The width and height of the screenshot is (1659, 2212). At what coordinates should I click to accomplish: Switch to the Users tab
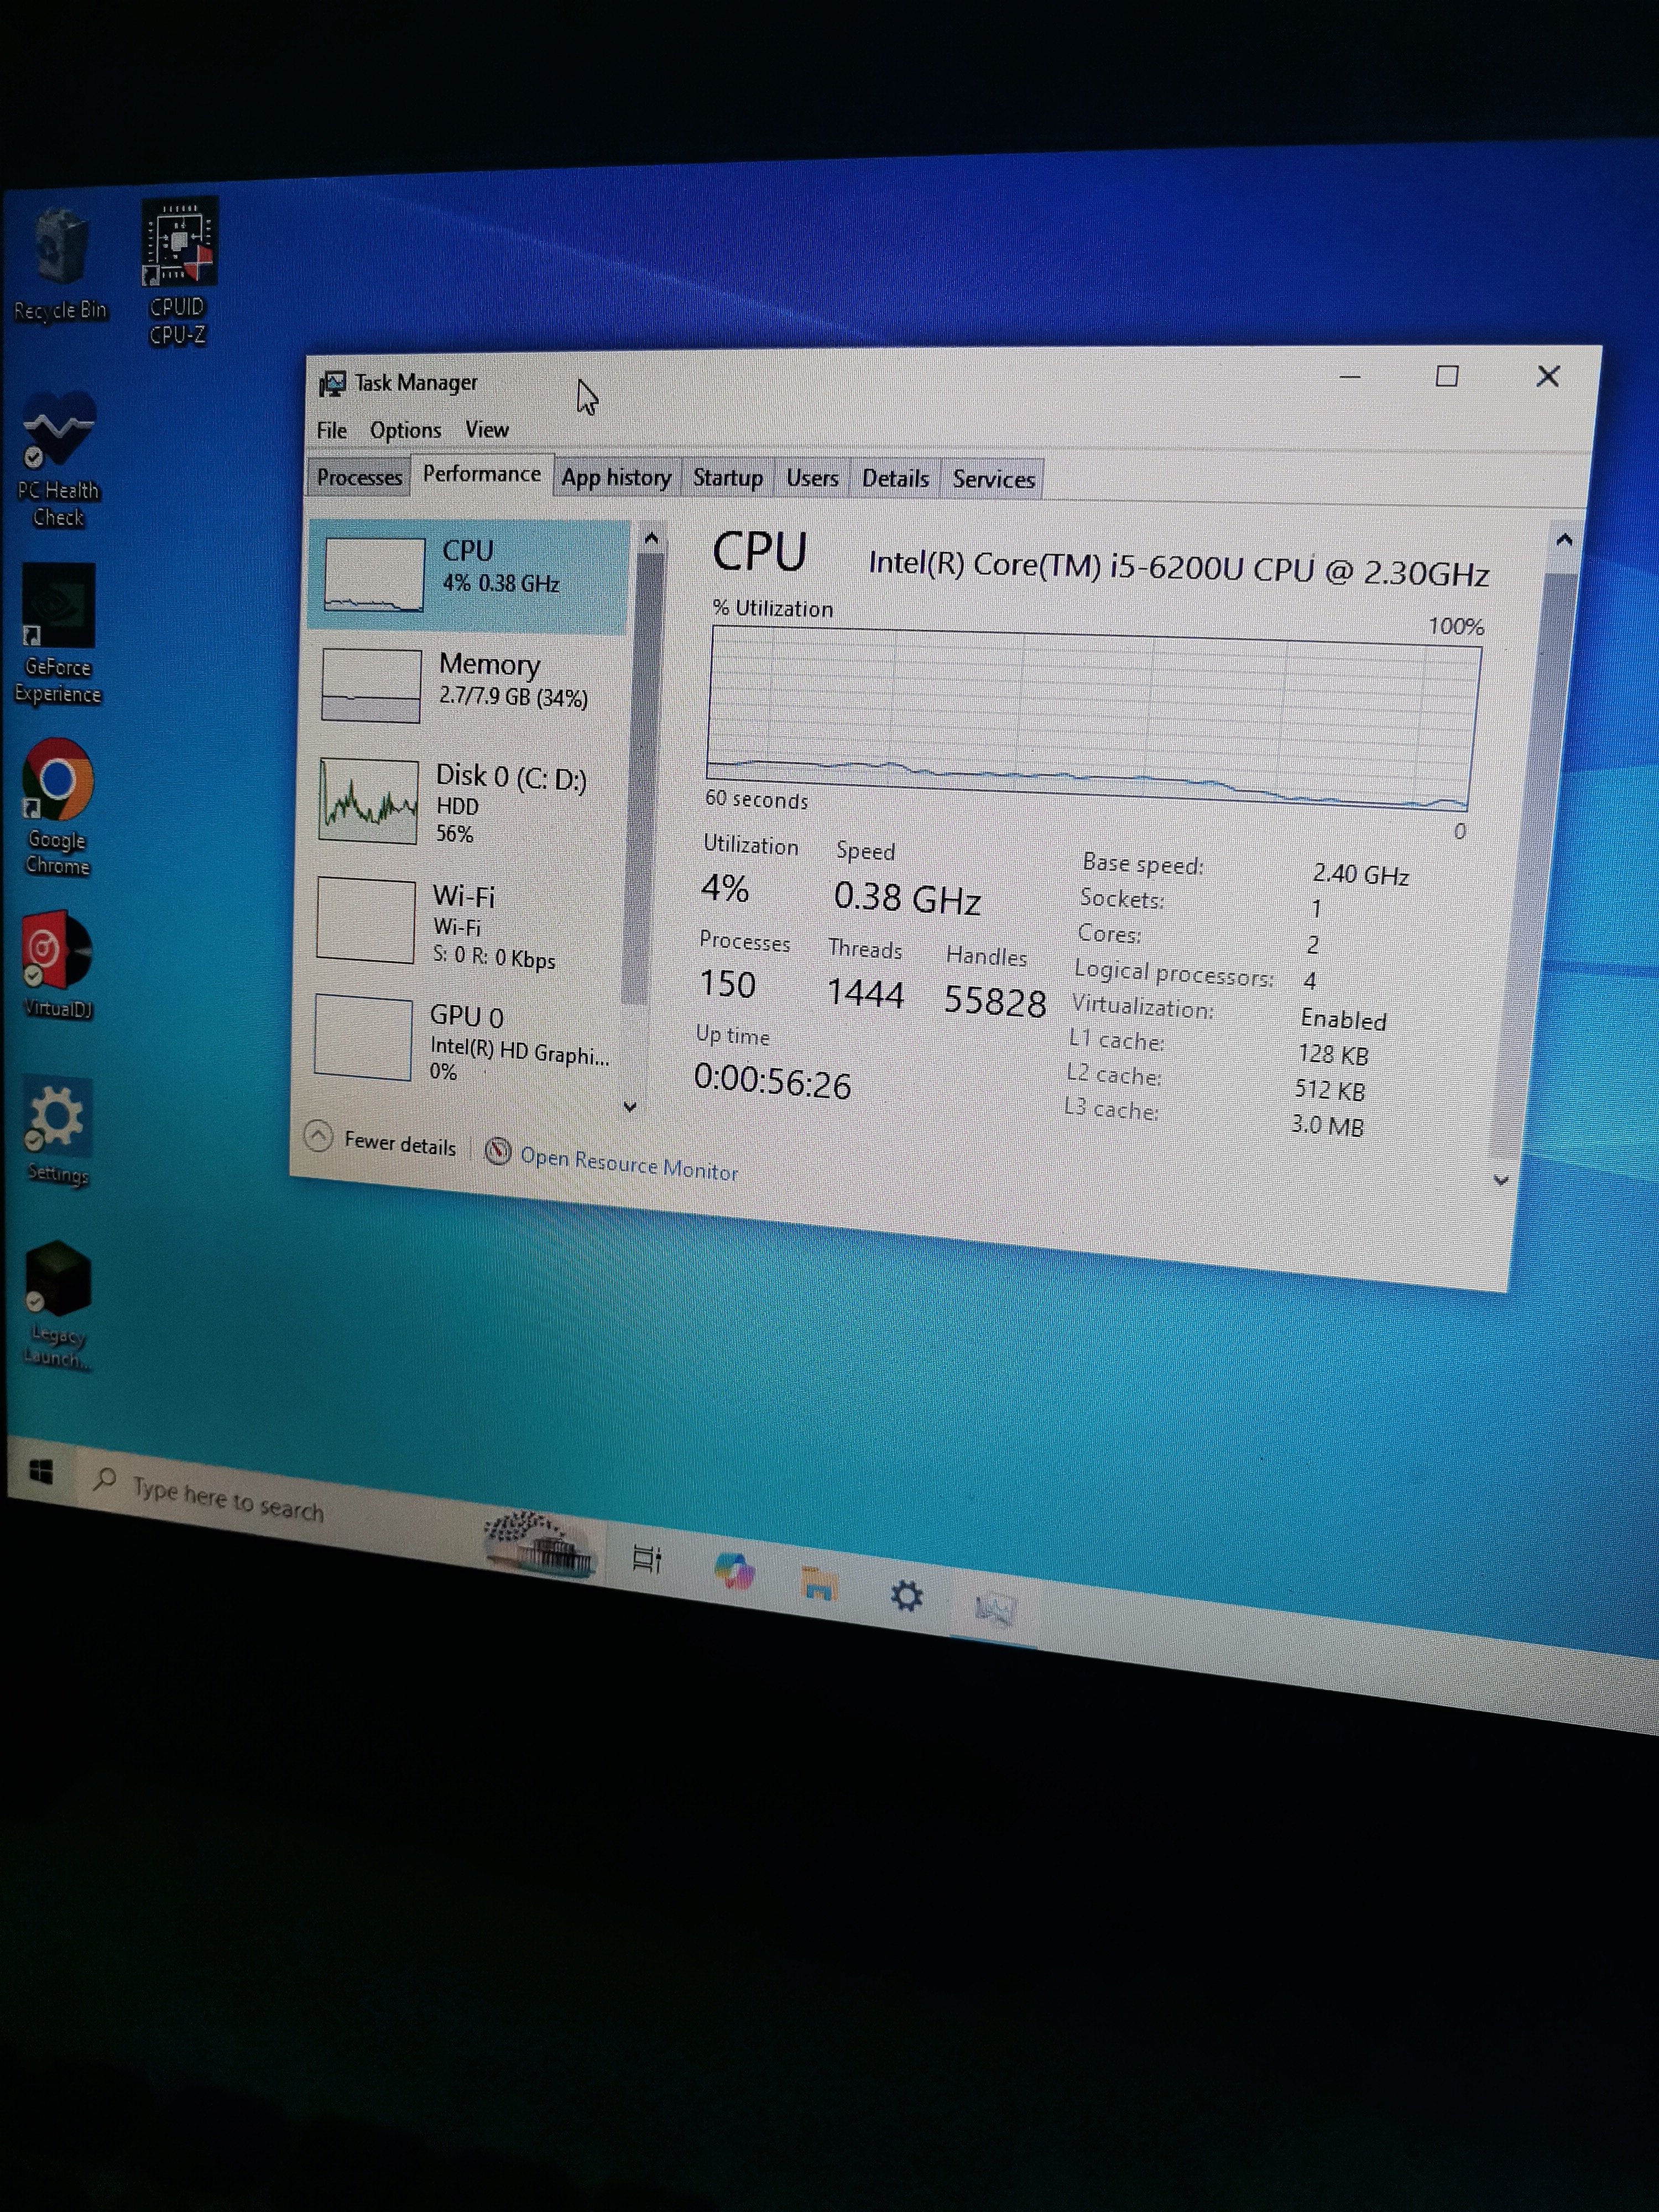(812, 478)
